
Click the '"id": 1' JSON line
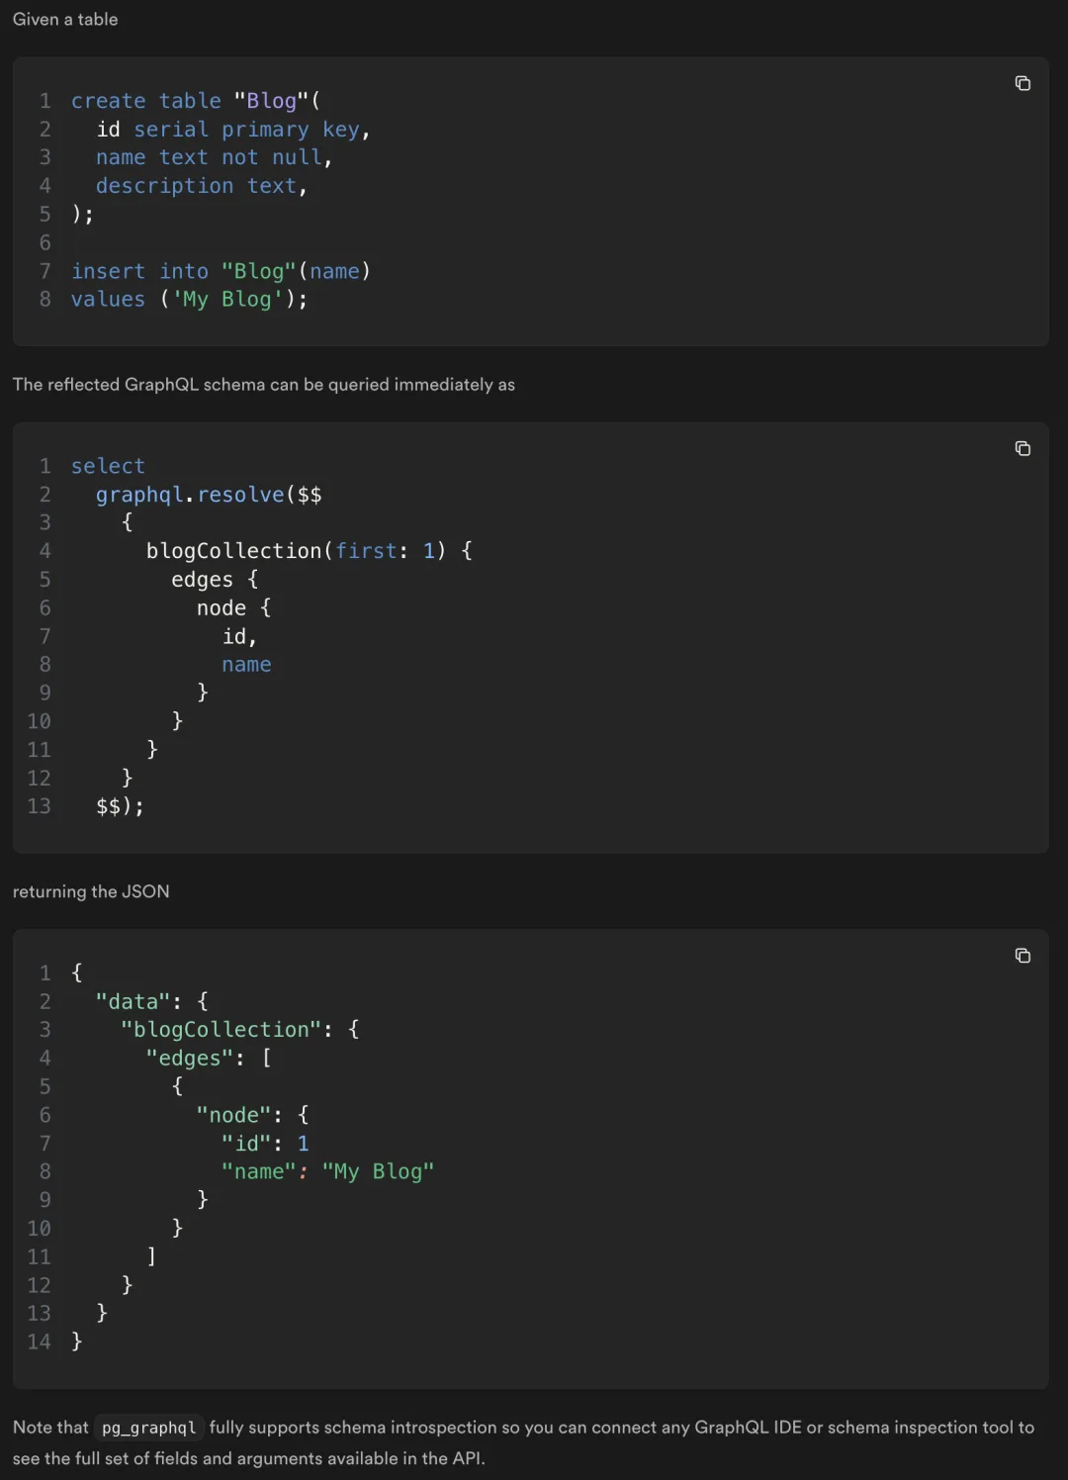click(x=265, y=1144)
